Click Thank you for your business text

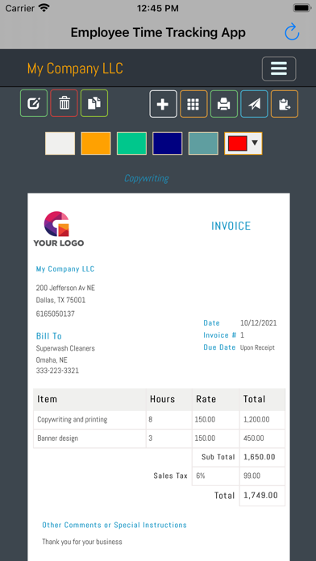[x=82, y=542]
